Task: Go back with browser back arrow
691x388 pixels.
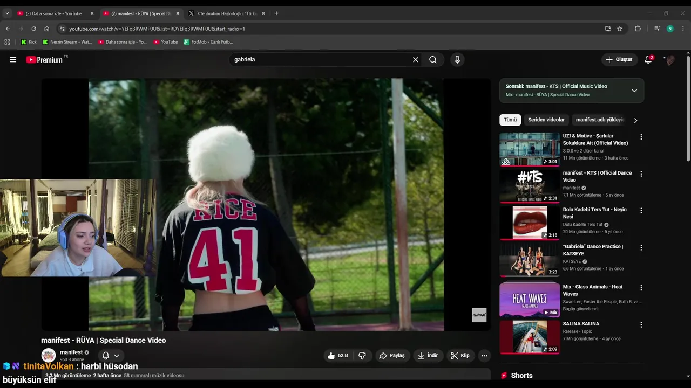Action: (8, 29)
